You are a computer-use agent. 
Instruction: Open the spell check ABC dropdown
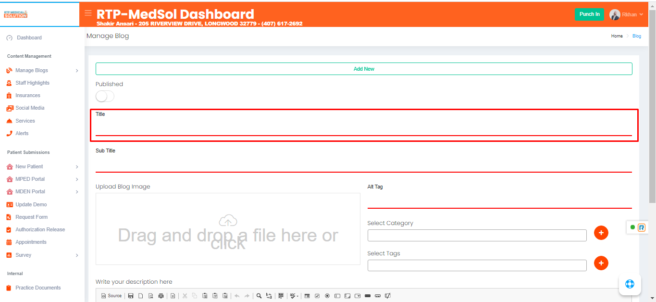294,296
